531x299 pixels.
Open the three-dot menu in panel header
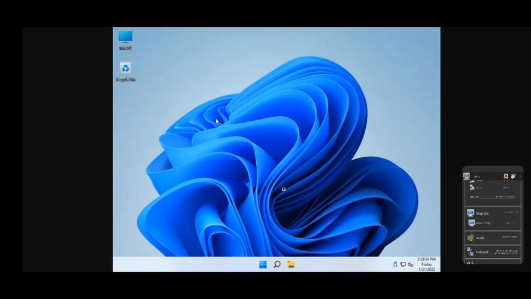pyautogui.click(x=520, y=176)
